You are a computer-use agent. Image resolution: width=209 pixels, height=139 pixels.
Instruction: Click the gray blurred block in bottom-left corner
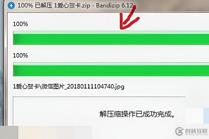click(9, 132)
